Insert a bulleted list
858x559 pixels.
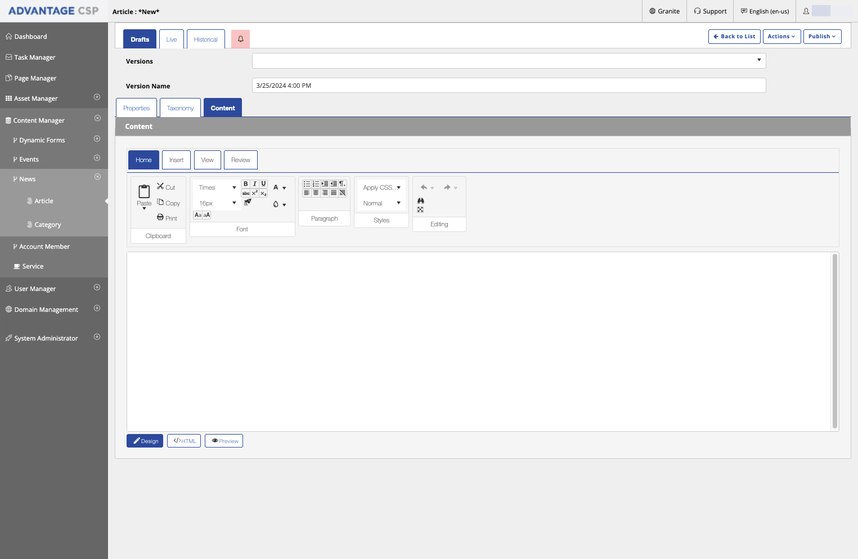click(307, 184)
